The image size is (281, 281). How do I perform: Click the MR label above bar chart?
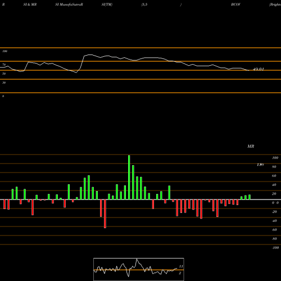click(x=251, y=146)
